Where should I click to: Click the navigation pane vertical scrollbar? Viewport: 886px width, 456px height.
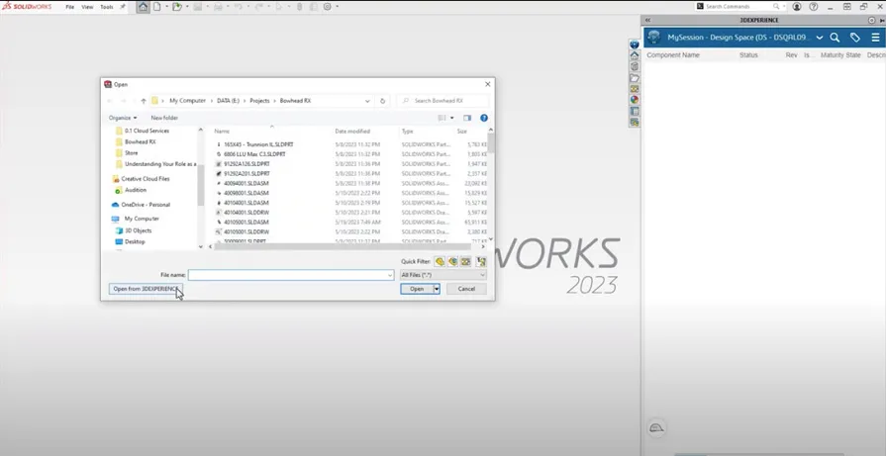(x=200, y=185)
